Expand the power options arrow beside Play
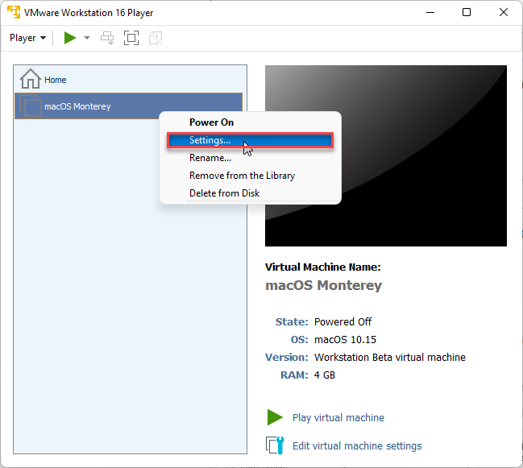Viewport: 523px width, 468px height. 87,38
